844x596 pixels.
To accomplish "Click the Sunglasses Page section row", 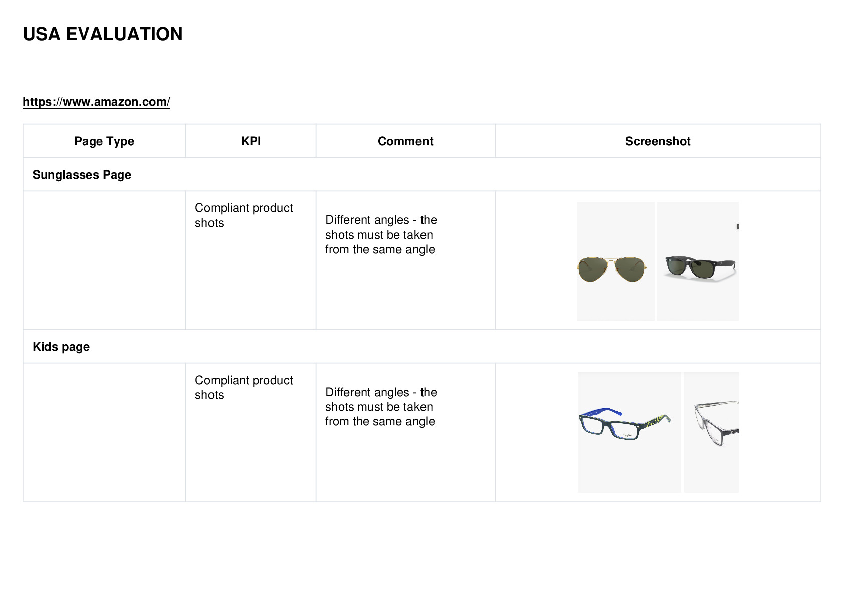I will pos(422,175).
